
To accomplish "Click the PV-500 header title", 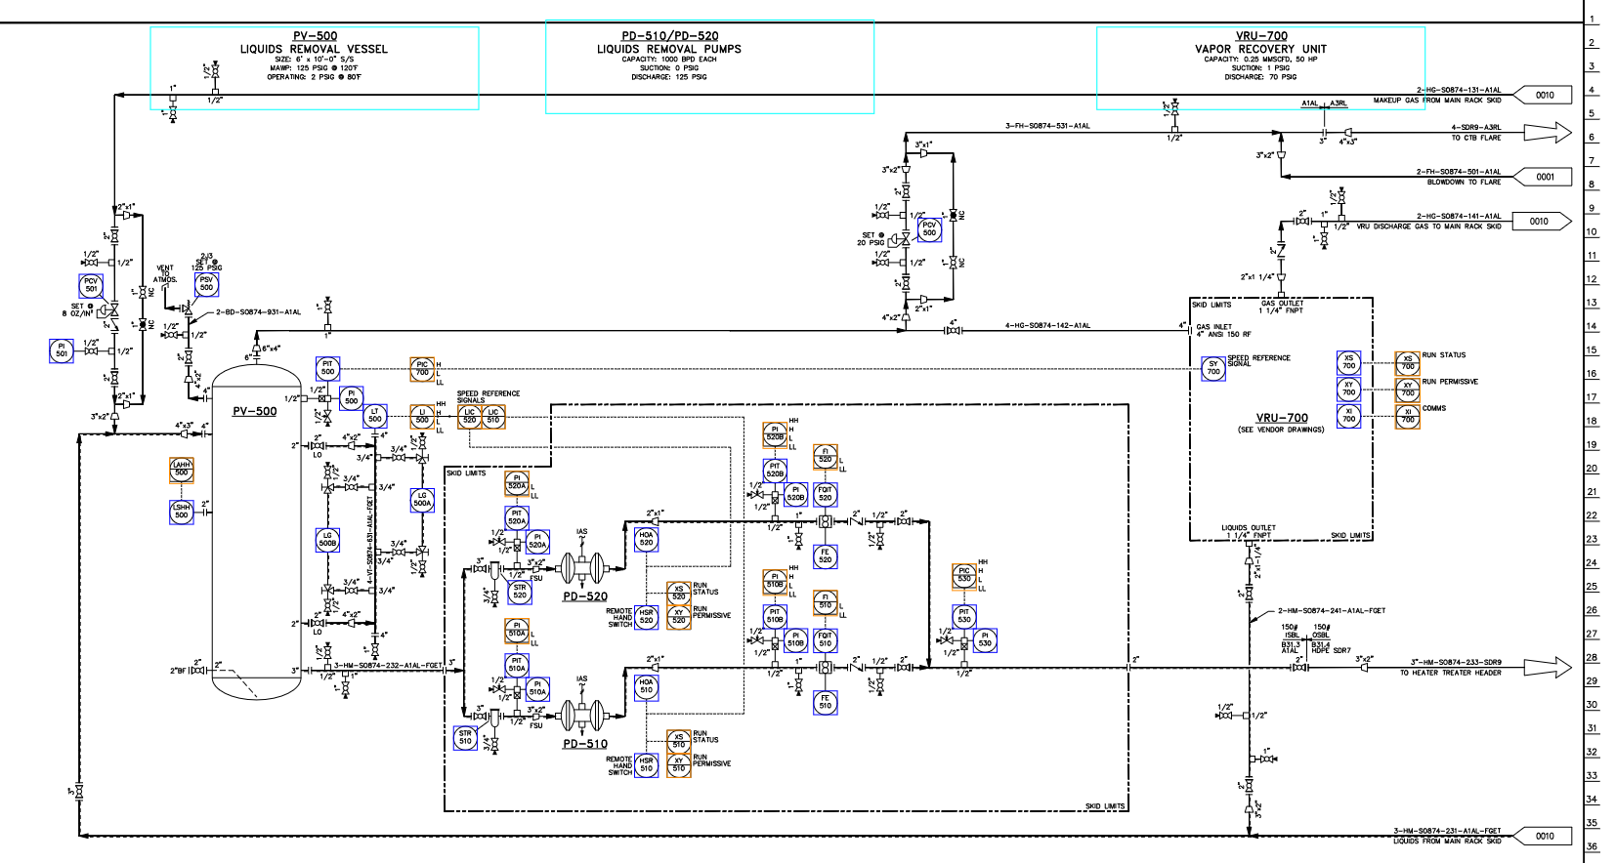I will point(315,36).
